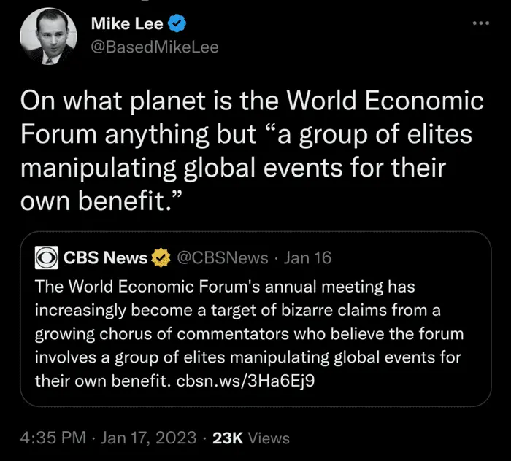Click the CBS News eye logo
511x461 pixels.
[x=46, y=257]
